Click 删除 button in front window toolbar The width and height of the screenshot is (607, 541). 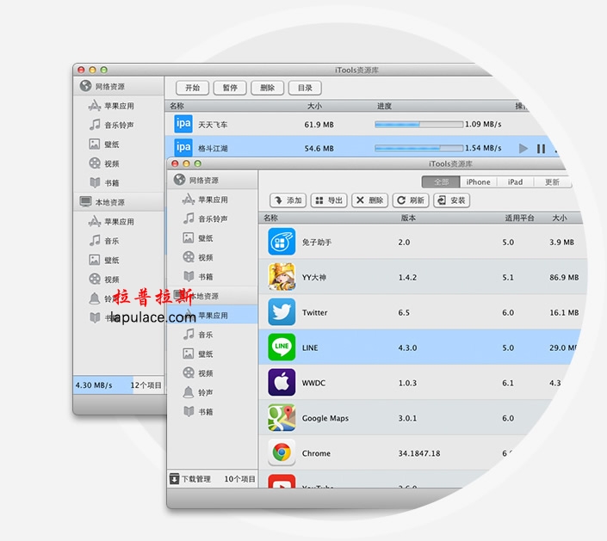click(369, 200)
